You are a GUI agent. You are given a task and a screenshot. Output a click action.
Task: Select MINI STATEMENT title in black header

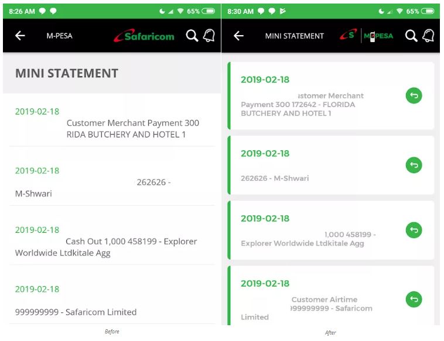[x=295, y=36]
